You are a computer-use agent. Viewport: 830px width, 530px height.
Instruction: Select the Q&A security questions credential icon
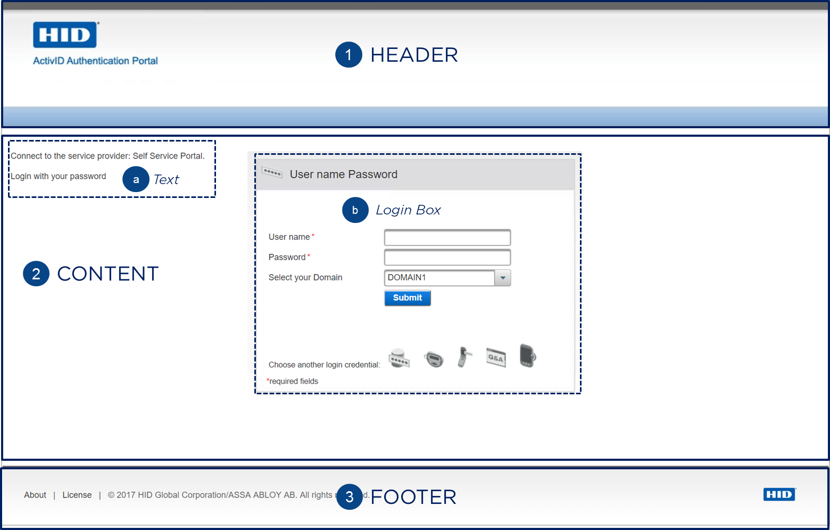point(496,358)
